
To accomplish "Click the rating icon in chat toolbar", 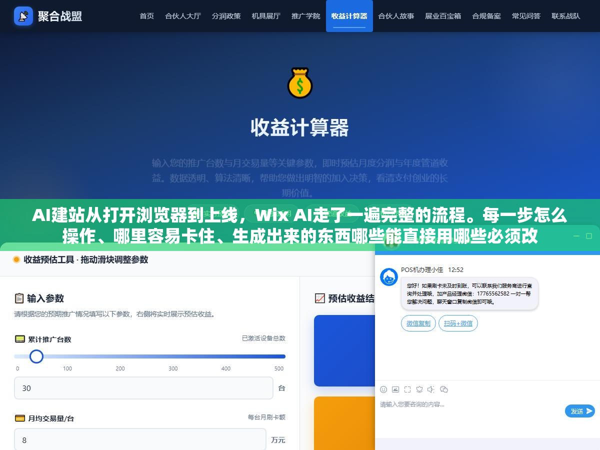I will coord(419,389).
